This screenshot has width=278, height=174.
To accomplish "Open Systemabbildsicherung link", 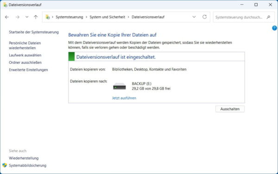I will [28, 165].
